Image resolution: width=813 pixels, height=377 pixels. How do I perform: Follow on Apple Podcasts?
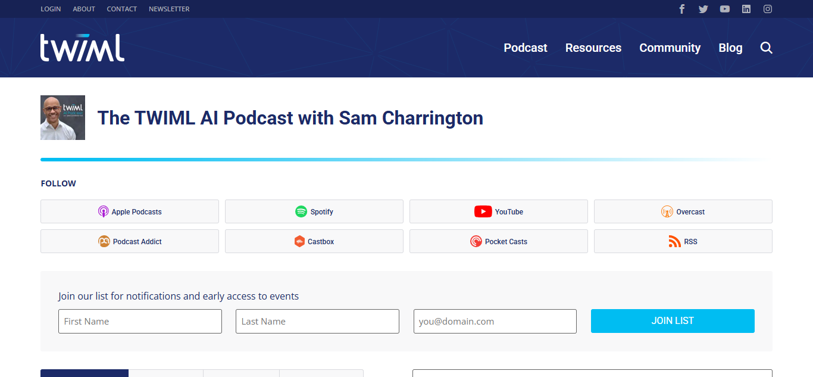(130, 211)
